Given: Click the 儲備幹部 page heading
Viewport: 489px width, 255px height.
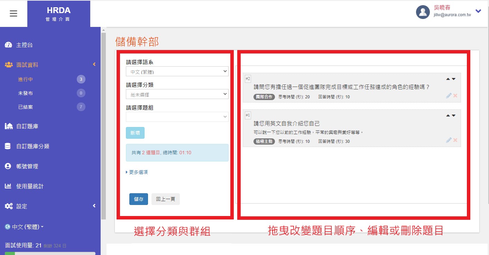Looking at the screenshot, I should tap(137, 42).
